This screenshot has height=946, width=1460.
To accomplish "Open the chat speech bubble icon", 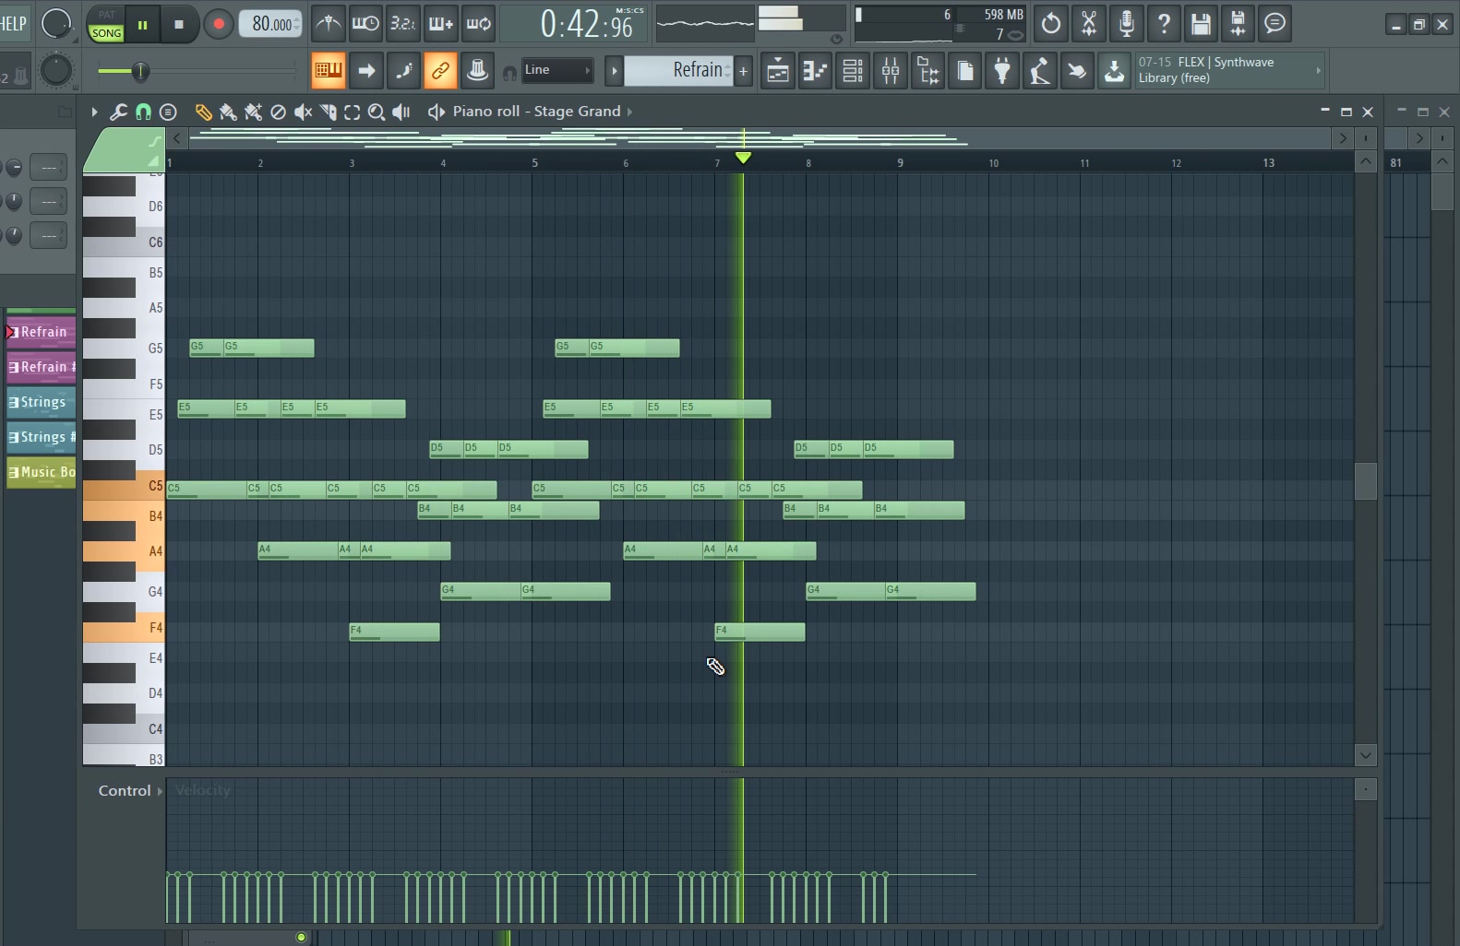I will [1275, 24].
